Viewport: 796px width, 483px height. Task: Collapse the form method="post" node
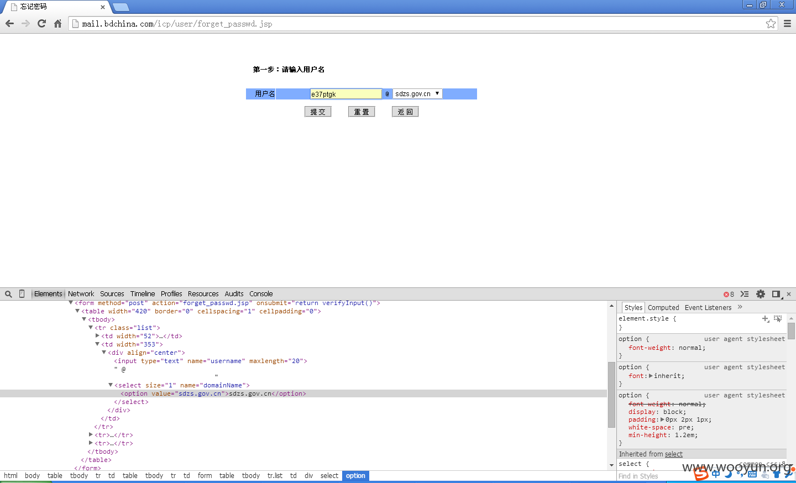pos(71,303)
